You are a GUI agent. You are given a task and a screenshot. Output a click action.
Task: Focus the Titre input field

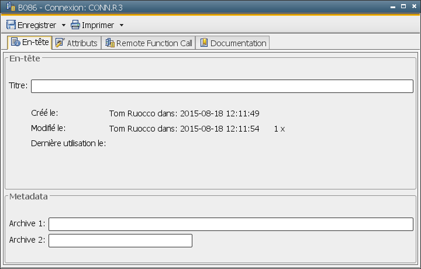point(222,86)
